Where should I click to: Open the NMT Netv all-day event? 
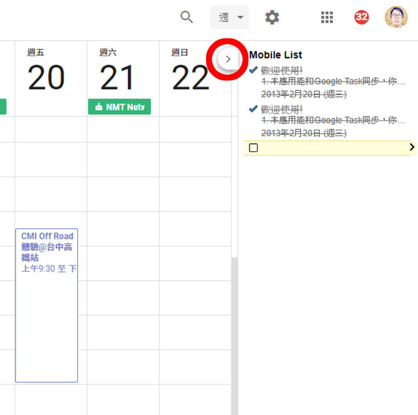pyautogui.click(x=120, y=107)
